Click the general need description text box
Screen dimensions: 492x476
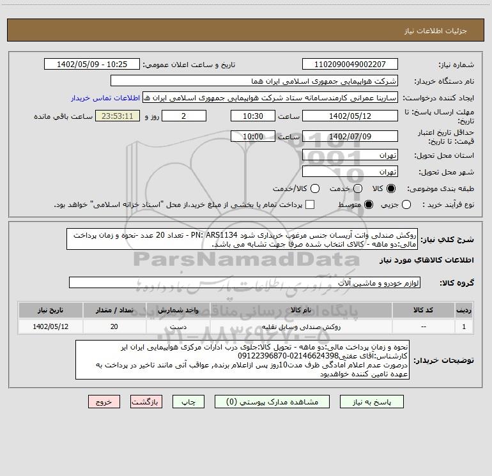coord(242,240)
